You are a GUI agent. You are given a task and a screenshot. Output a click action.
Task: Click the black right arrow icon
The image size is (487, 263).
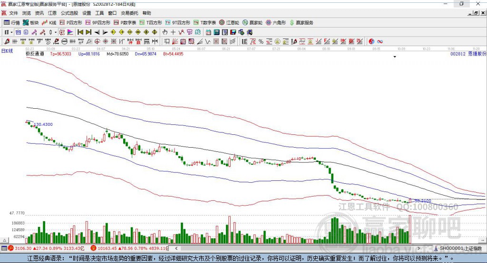tap(105, 32)
